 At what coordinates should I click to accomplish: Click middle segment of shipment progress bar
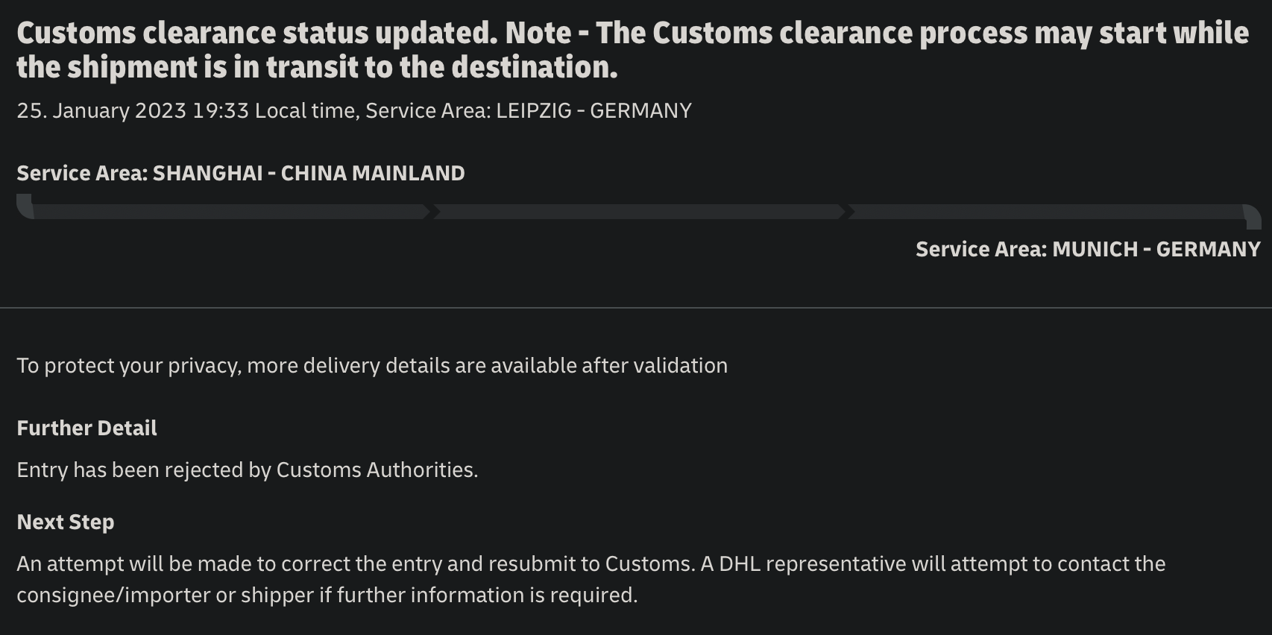(x=640, y=212)
